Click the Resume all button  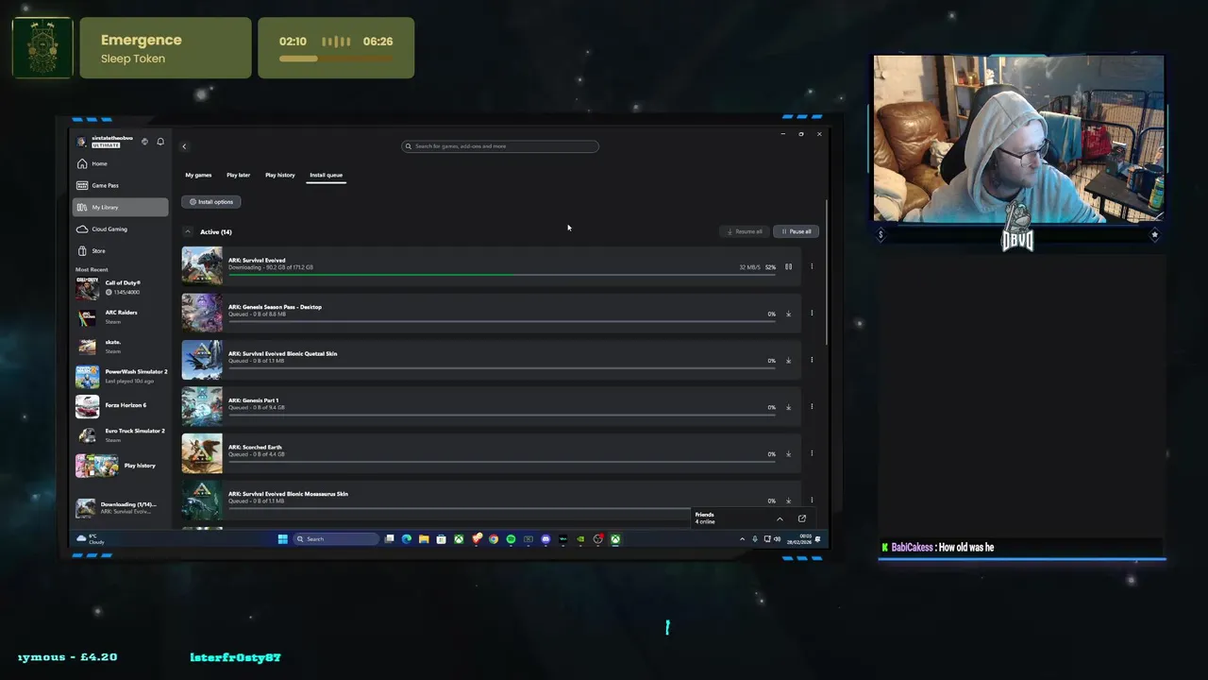[745, 231]
